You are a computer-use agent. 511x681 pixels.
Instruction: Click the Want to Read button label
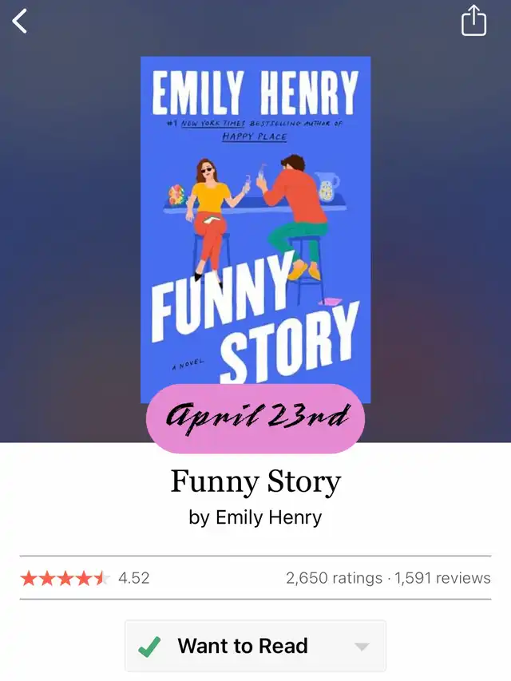[243, 646]
